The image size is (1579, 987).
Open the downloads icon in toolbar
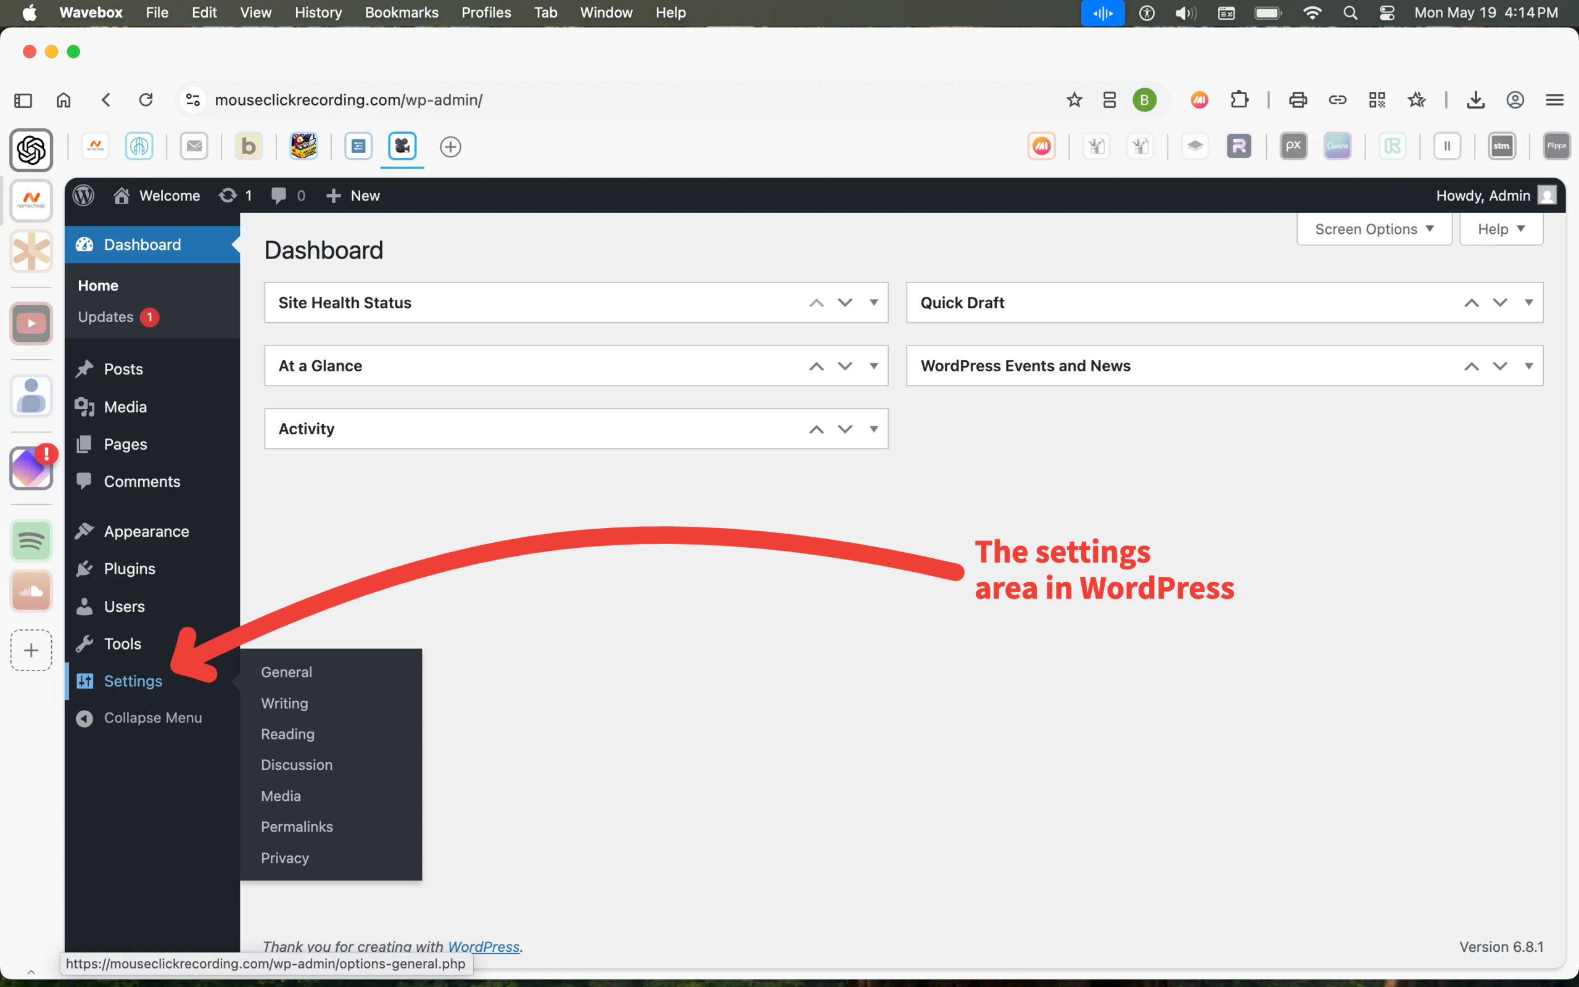pos(1475,100)
